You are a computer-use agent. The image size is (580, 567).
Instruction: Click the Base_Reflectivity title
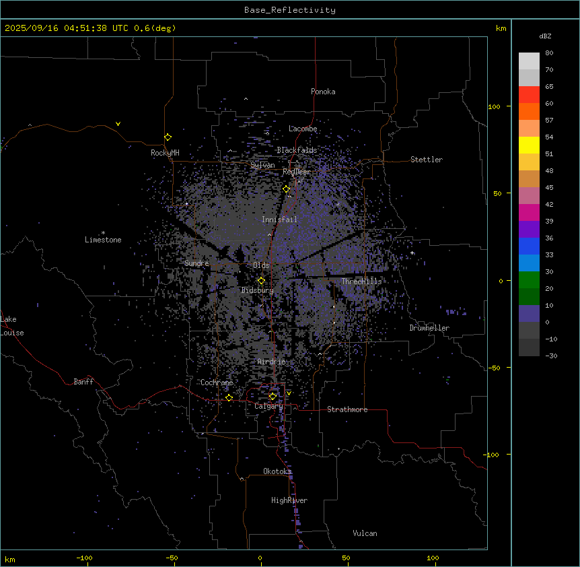pos(290,10)
